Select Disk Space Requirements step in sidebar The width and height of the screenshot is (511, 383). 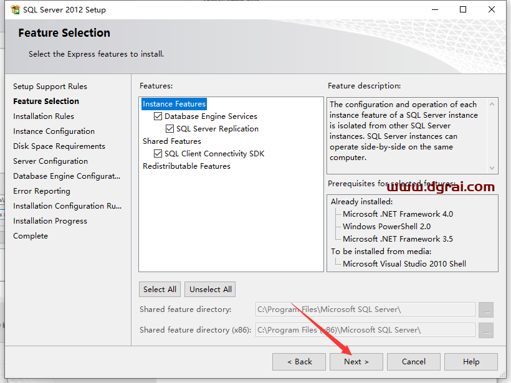59,146
